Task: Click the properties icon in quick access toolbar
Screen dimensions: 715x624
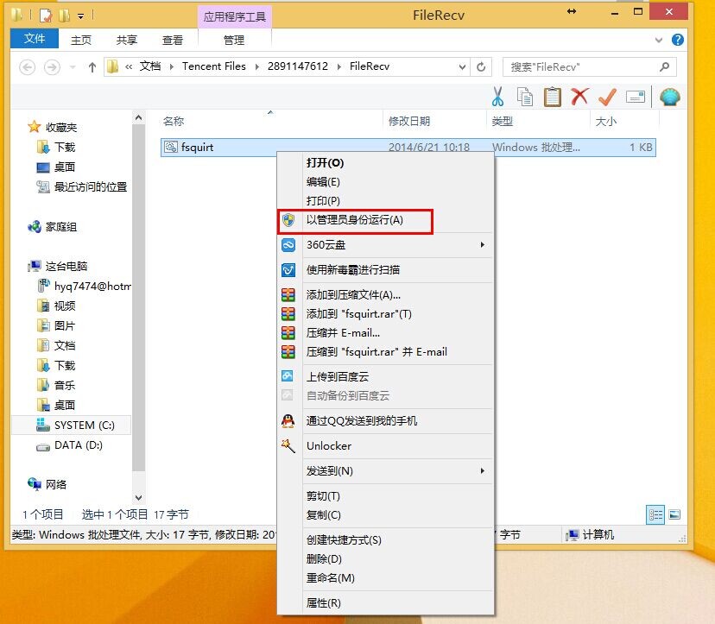Action: tap(46, 16)
